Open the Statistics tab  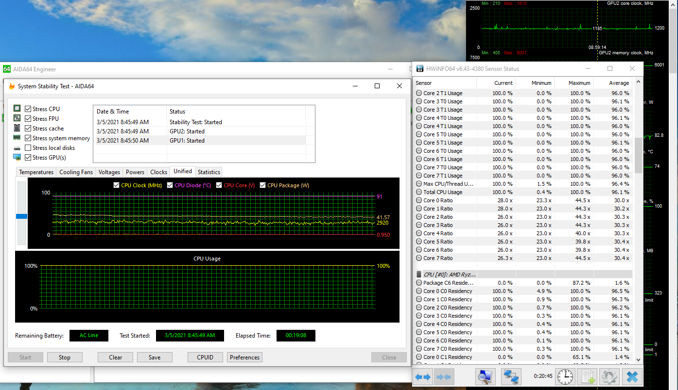[209, 172]
